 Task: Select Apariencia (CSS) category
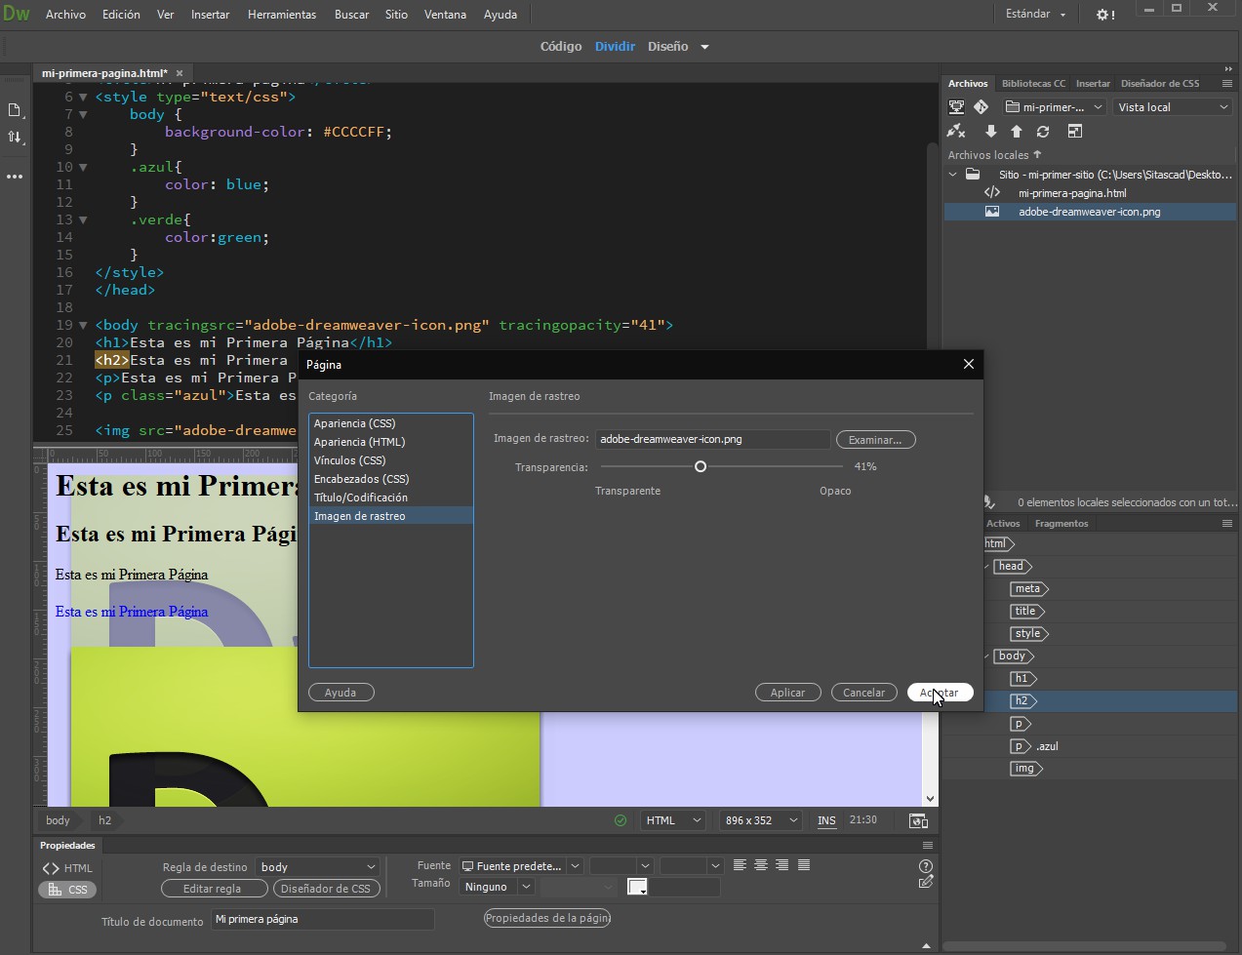[390, 423]
